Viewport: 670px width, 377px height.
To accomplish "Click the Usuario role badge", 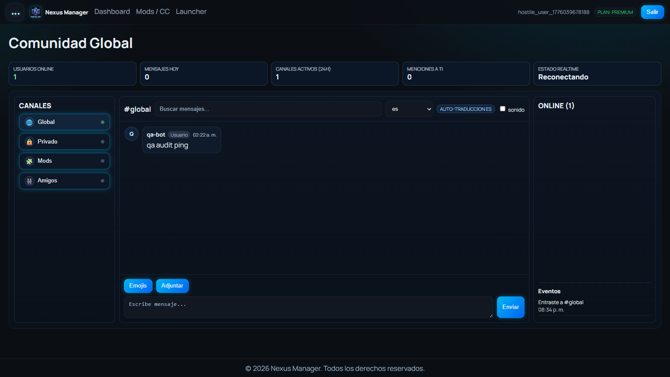I will click(x=179, y=135).
